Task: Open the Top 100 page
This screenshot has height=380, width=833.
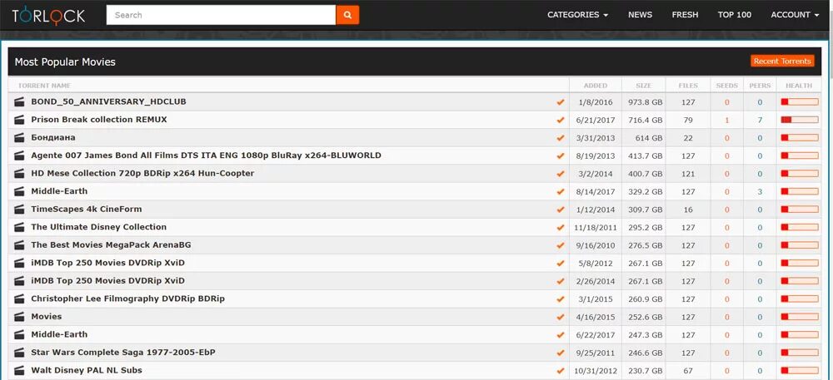Action: coord(734,15)
